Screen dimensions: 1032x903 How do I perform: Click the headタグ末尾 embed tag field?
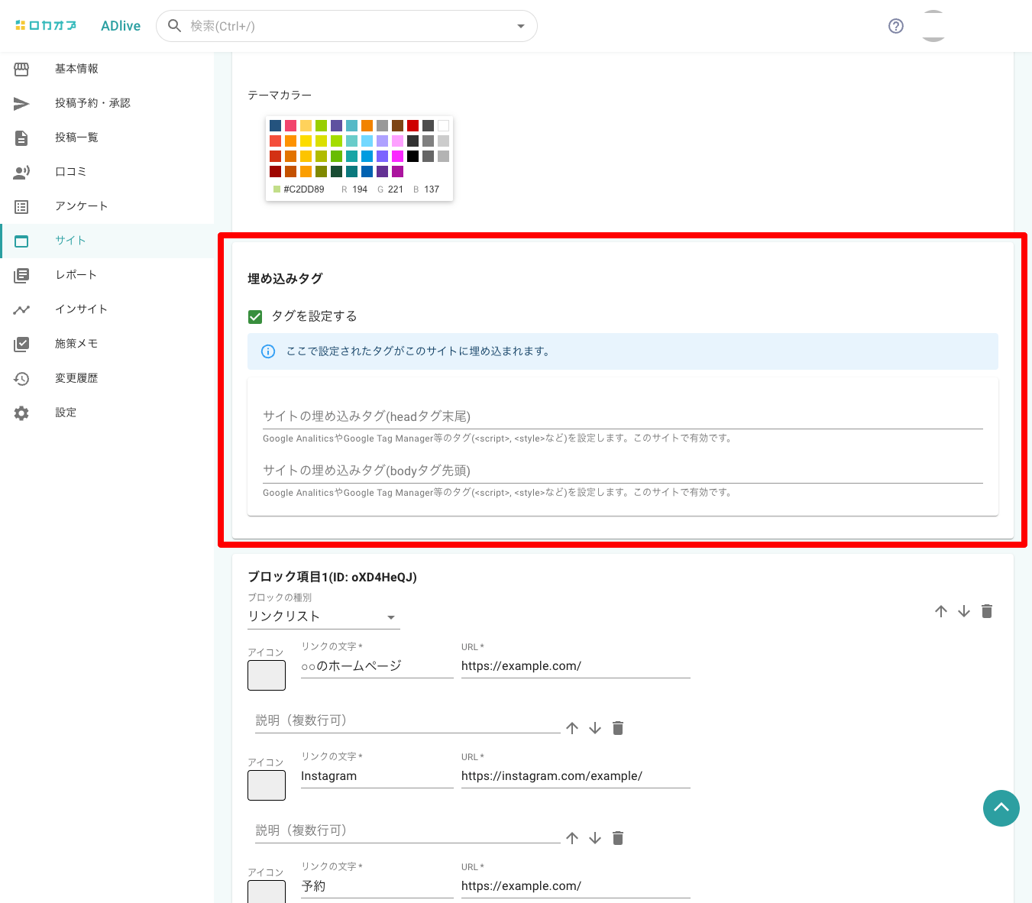click(x=622, y=416)
